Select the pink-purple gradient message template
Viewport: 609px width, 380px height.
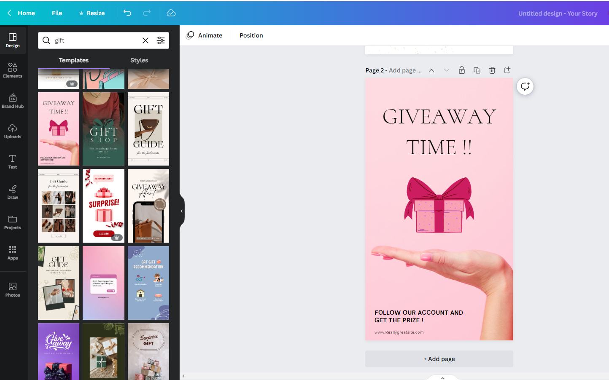[x=104, y=283]
